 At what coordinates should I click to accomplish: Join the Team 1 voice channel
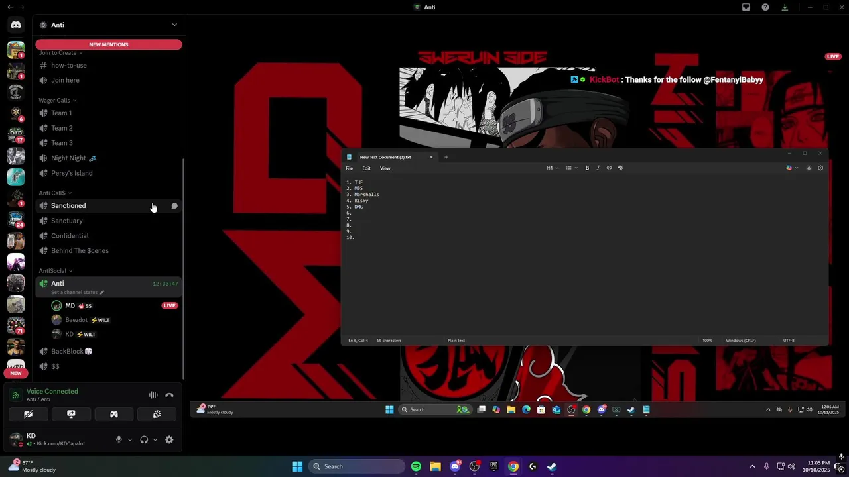click(x=109, y=113)
